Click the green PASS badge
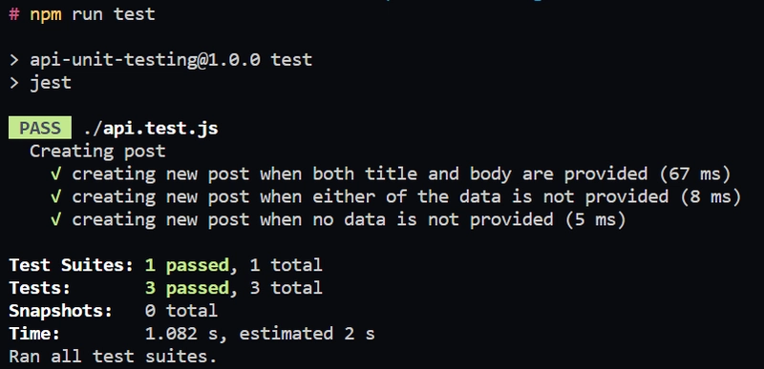 (x=40, y=129)
